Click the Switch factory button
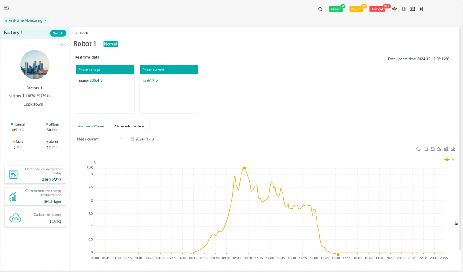This screenshot has height=272, width=463. click(x=58, y=33)
